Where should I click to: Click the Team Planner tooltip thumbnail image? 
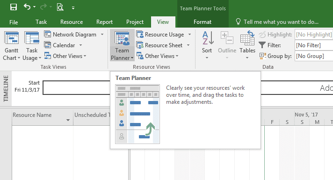coord(138,114)
